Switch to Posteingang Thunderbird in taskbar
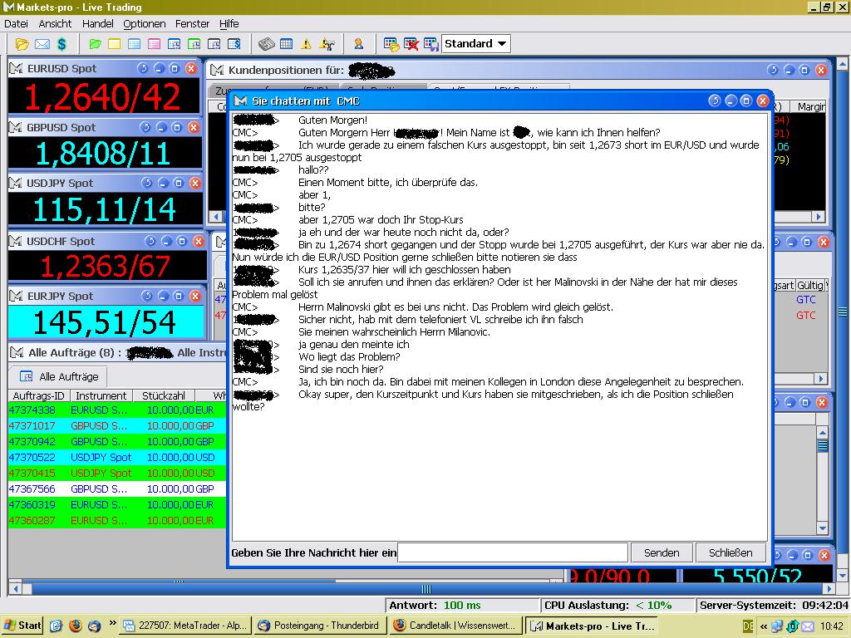851x638 pixels. [318, 626]
